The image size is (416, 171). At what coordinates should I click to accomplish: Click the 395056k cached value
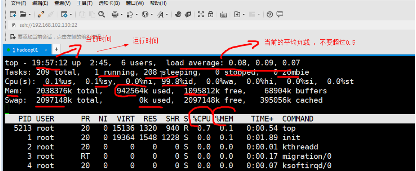pyautogui.click(x=291, y=100)
